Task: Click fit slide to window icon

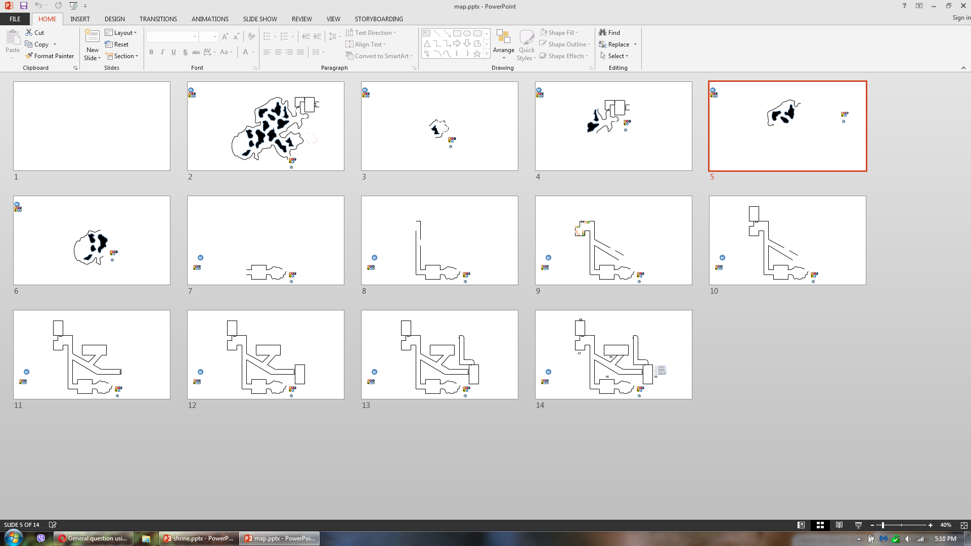Action: point(964,525)
